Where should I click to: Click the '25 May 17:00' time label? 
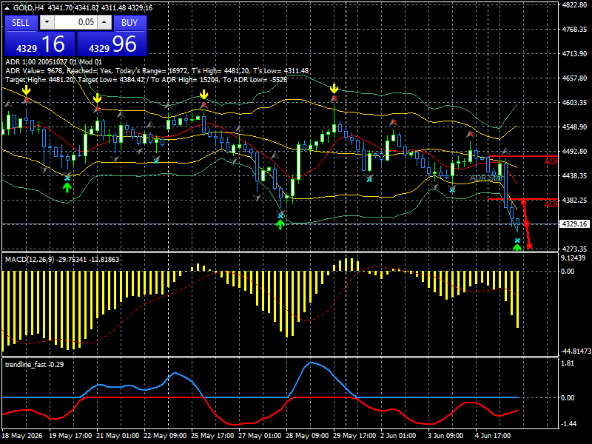(212, 436)
